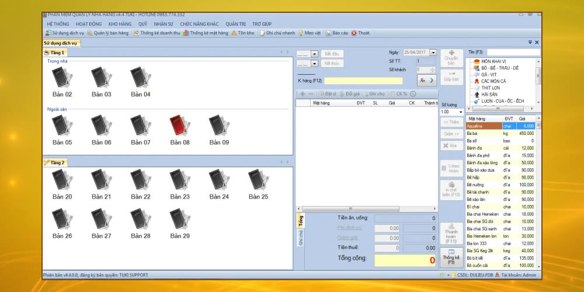Open the start time dropdown beside Bắt đầu
This screenshot has height=292, width=584.
pyautogui.click(x=314, y=54)
